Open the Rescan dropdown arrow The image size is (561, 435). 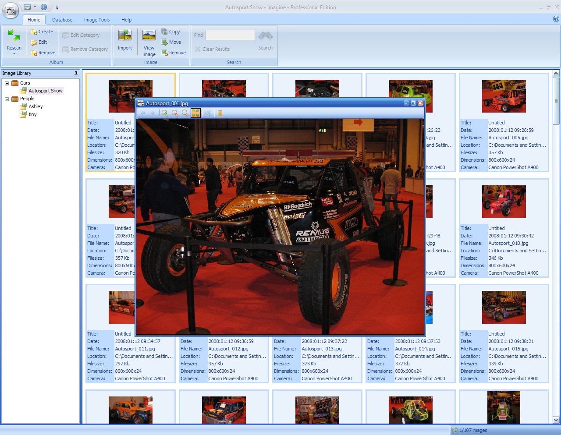pyautogui.click(x=14, y=54)
